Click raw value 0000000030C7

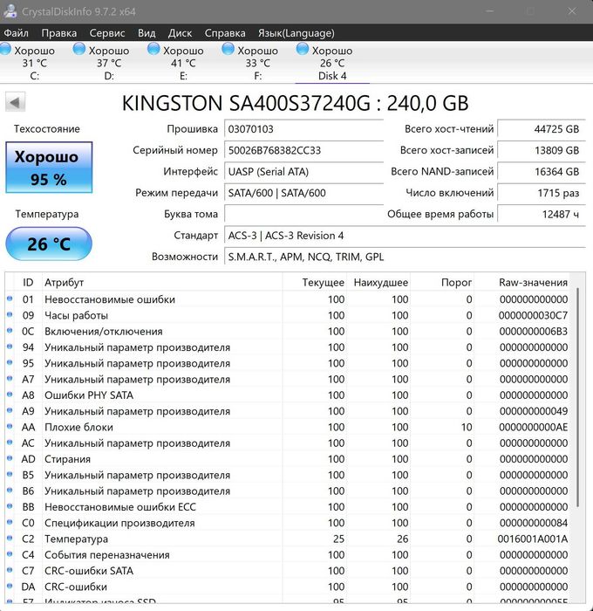click(x=533, y=315)
